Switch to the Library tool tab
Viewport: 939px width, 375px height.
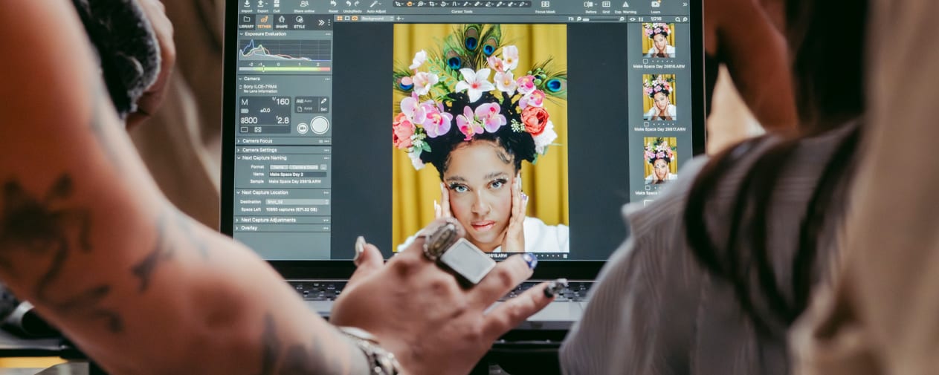[246, 22]
